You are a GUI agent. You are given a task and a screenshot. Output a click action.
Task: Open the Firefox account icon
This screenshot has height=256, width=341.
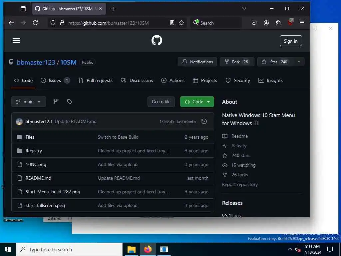pos(266,23)
